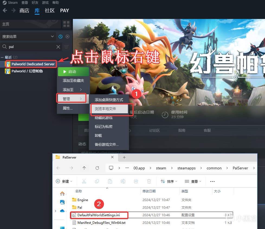Go to the 商店 tab
The width and height of the screenshot is (265, 229).
click(24, 11)
